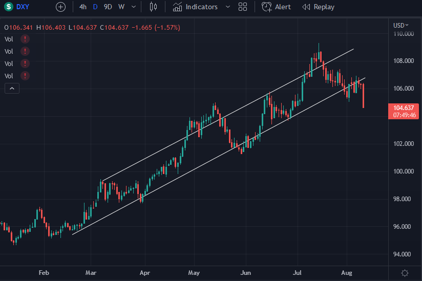Click the 94.000 price axis label
This screenshot has width=422, height=281.
coord(402,254)
